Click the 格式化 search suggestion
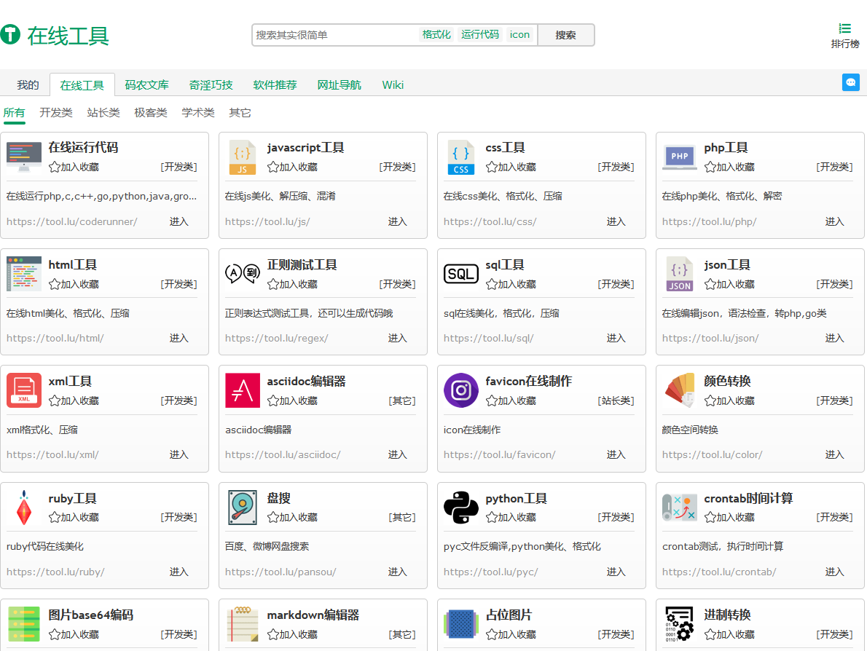 (436, 34)
